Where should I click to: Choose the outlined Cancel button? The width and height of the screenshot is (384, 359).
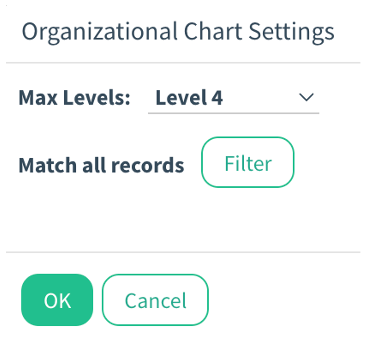coord(155,300)
